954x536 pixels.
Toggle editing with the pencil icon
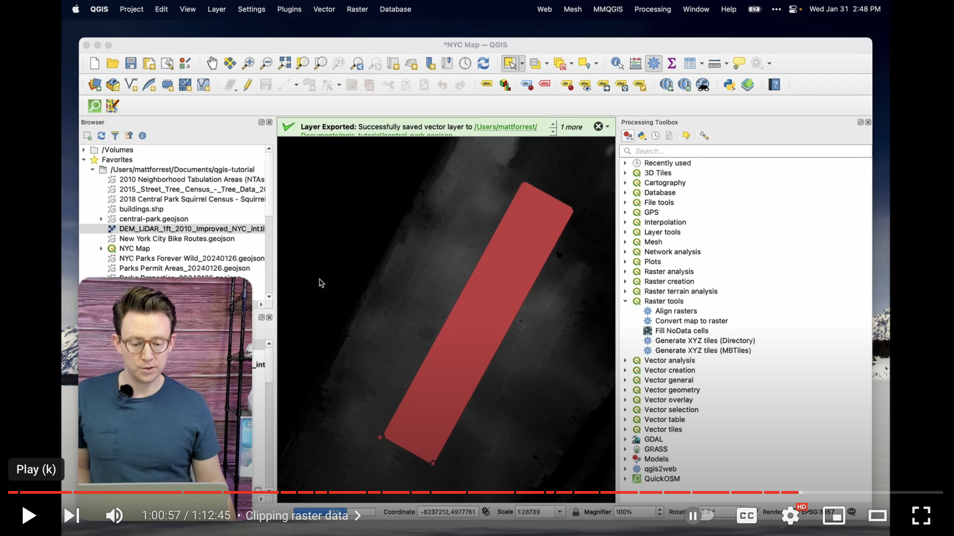[x=248, y=84]
